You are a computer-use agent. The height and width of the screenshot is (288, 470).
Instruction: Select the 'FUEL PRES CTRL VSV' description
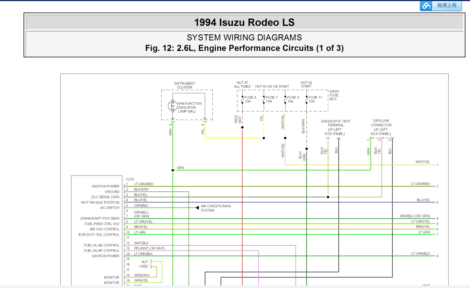click(102, 224)
